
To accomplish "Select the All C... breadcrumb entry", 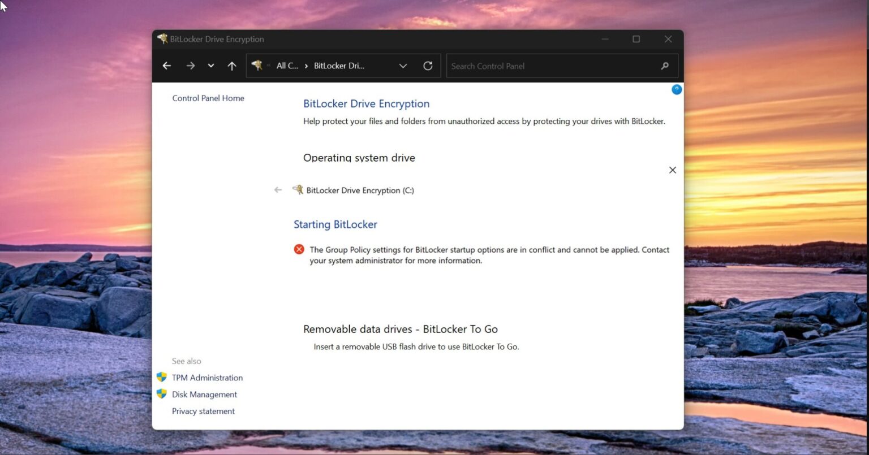I will click(287, 66).
